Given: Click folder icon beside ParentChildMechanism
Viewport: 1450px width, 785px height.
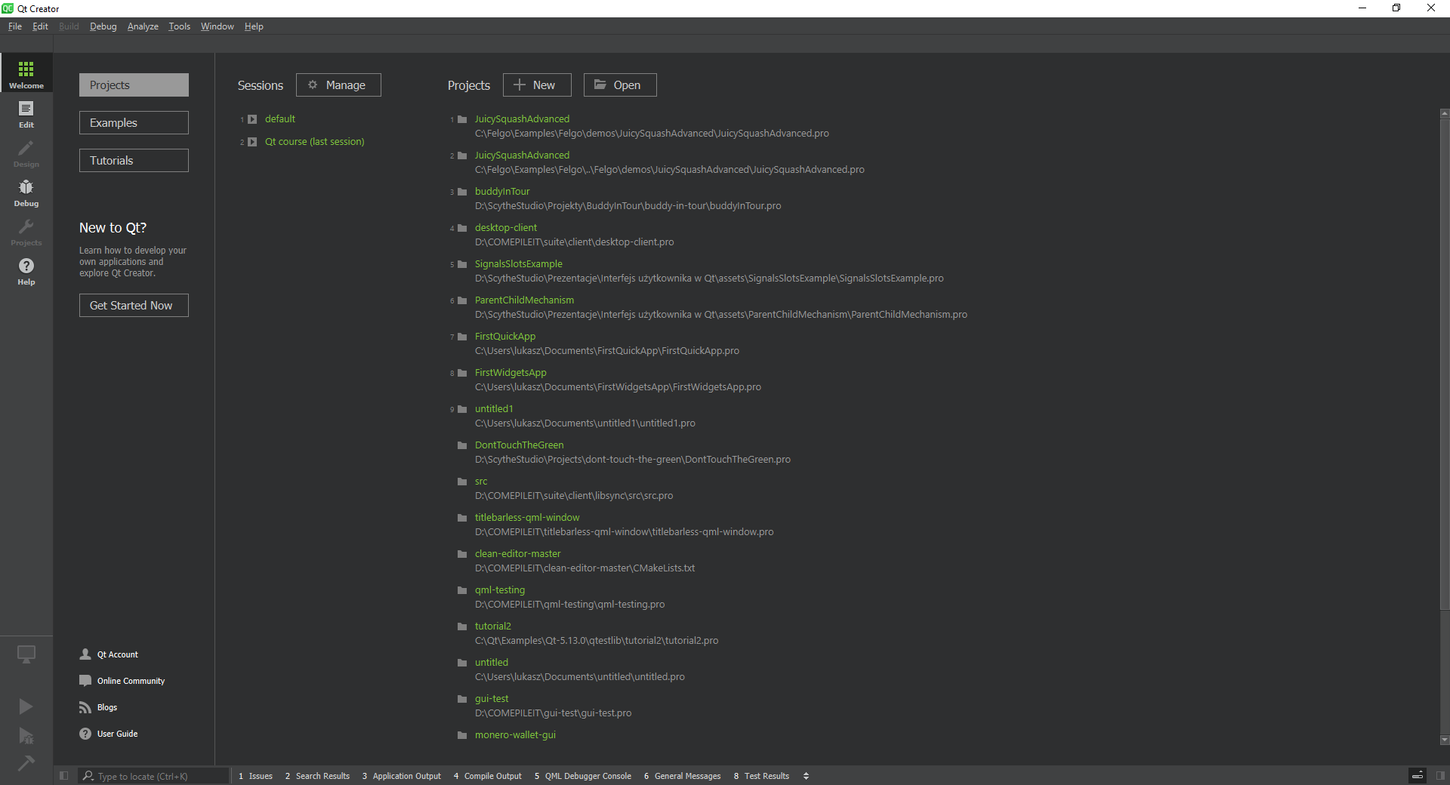Looking at the screenshot, I should 462,300.
